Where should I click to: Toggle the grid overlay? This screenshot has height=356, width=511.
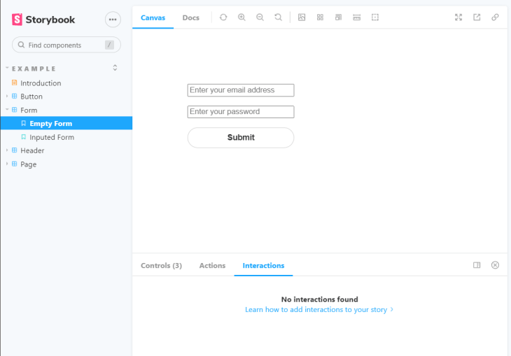[320, 17]
